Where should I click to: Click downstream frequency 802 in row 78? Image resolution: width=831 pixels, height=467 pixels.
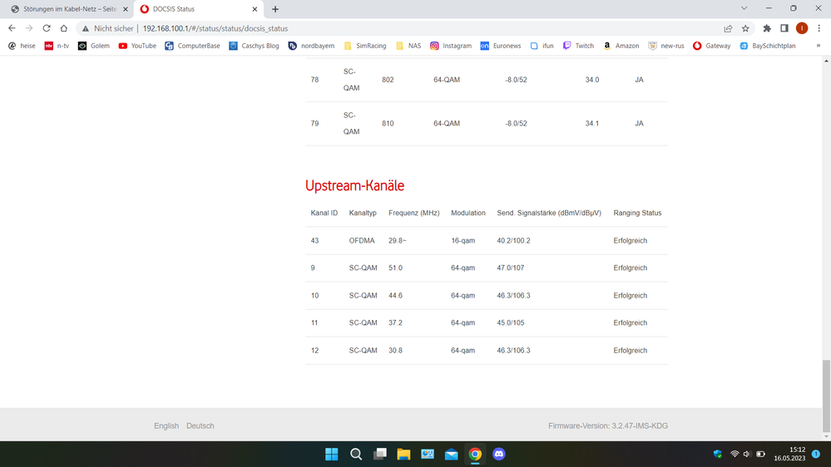pos(388,80)
